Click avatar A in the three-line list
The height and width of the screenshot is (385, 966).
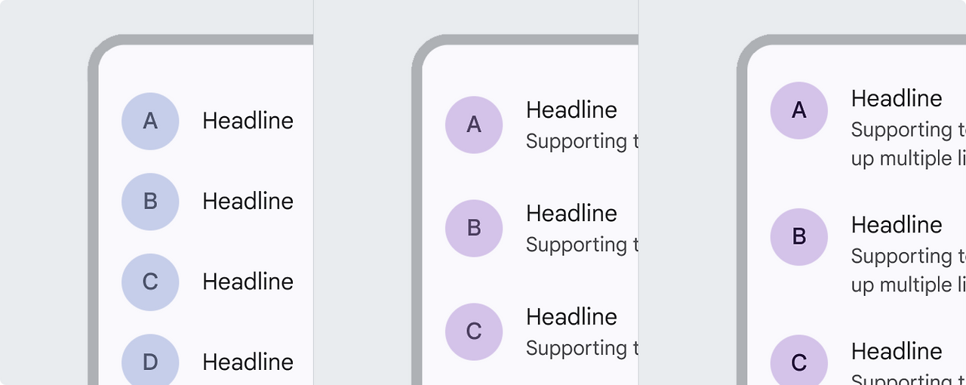click(799, 110)
